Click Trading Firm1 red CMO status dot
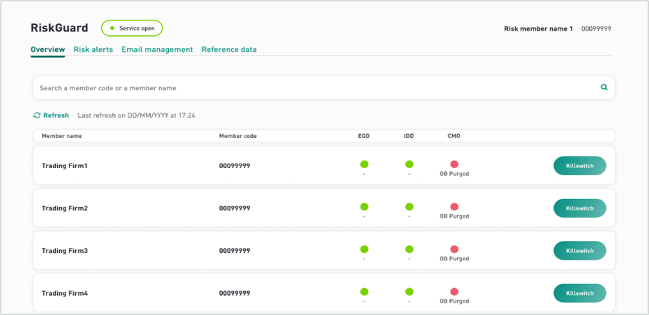This screenshot has height=315, width=649. pos(454,164)
